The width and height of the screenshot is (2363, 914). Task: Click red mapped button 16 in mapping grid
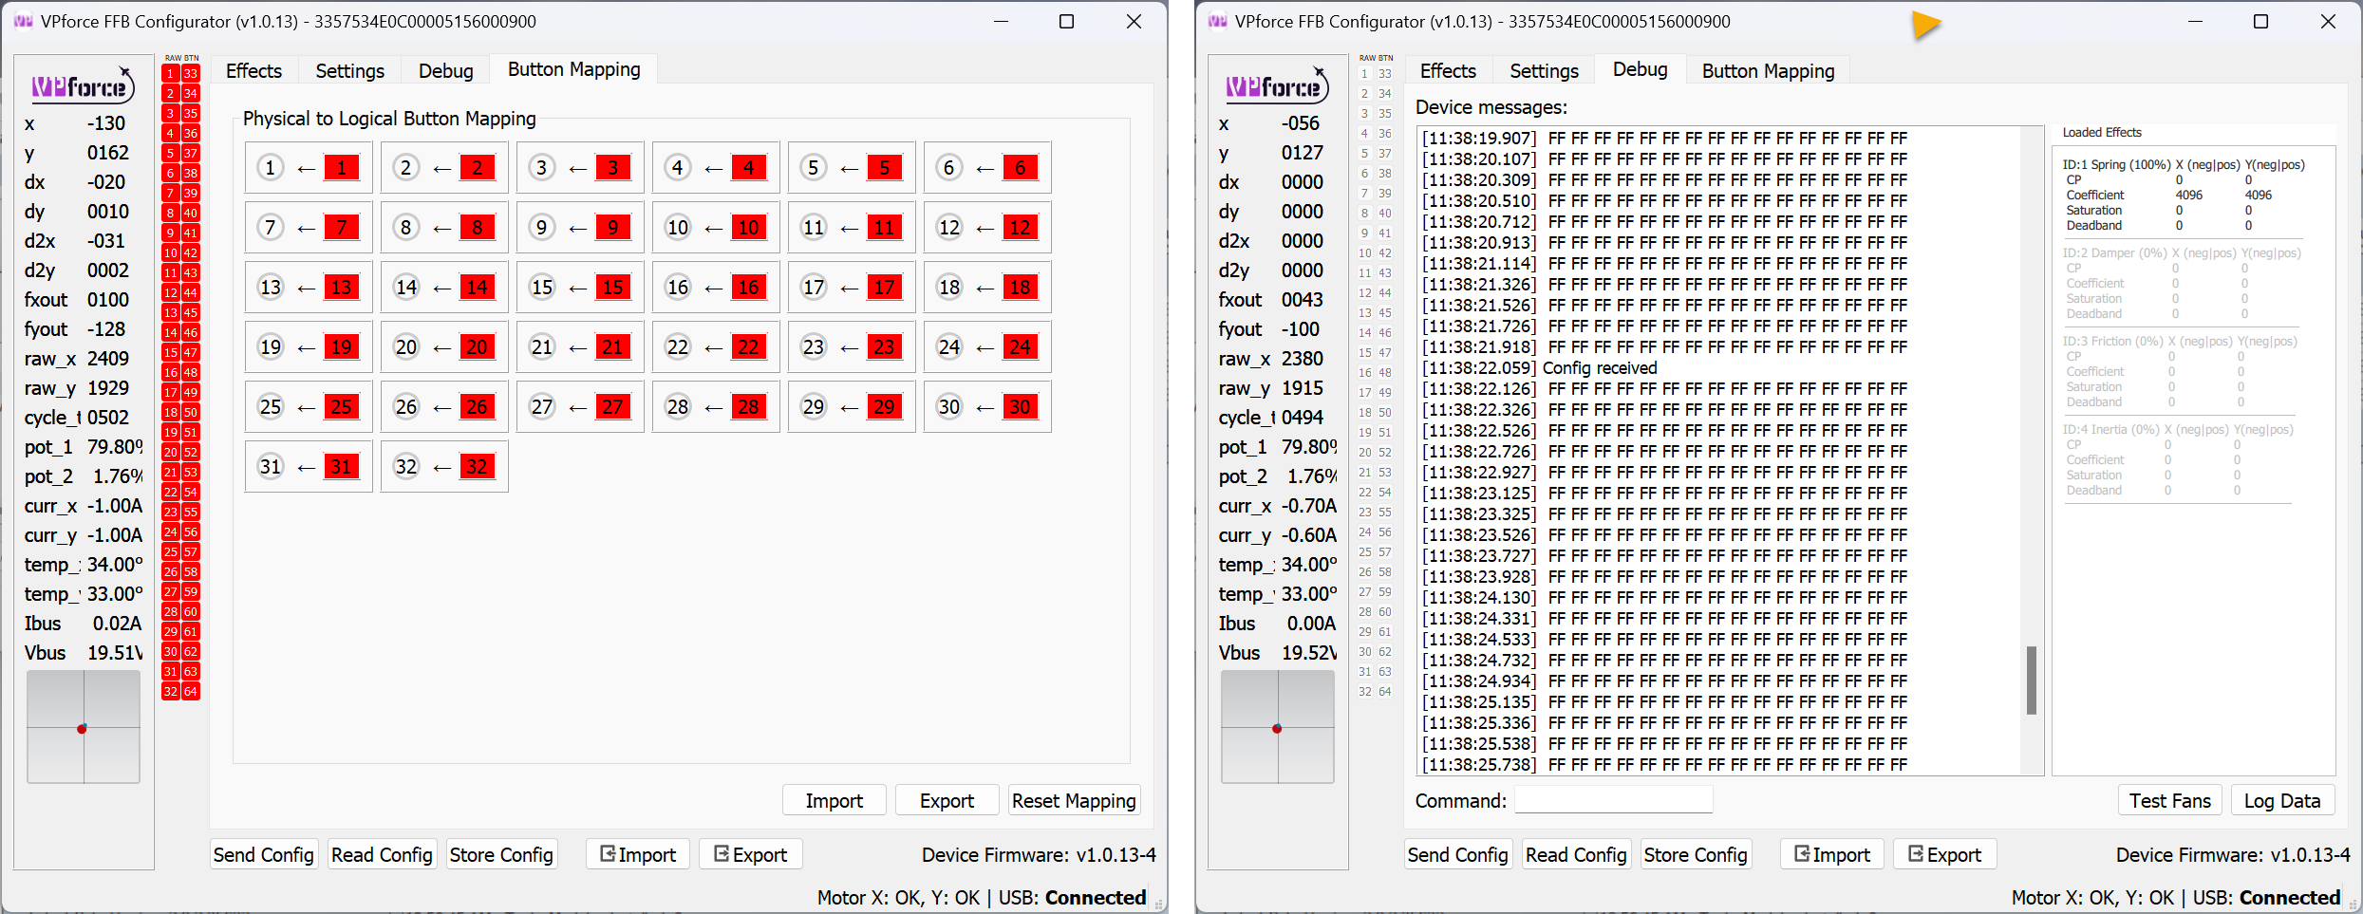tap(748, 287)
